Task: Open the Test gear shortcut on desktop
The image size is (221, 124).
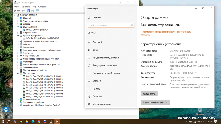Action: (6, 111)
